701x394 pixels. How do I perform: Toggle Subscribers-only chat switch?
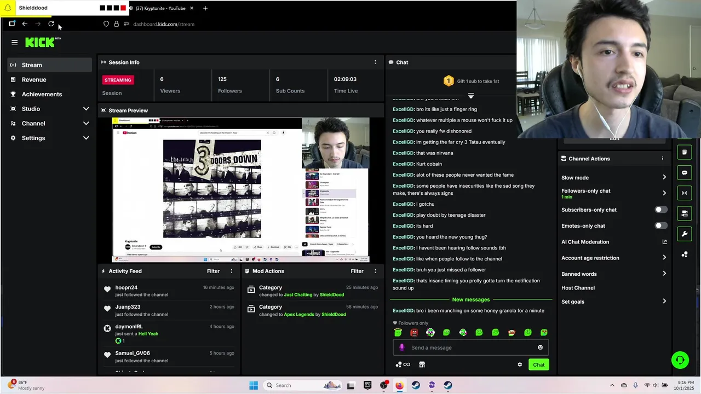pos(661,210)
